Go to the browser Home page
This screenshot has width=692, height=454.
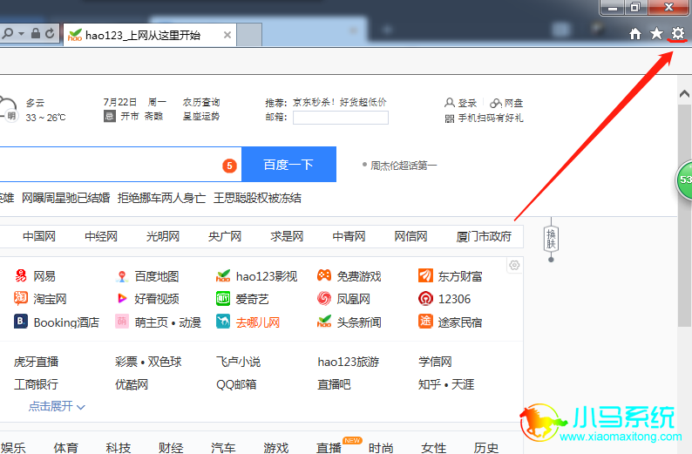pyautogui.click(x=635, y=33)
